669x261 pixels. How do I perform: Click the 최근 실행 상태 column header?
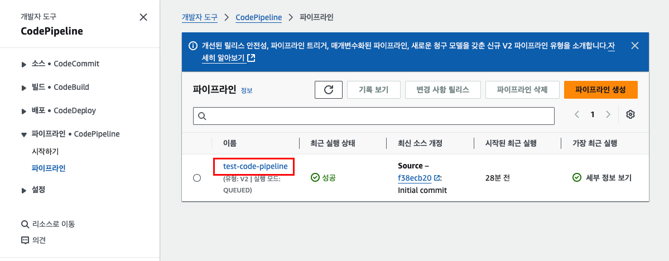tap(333, 143)
